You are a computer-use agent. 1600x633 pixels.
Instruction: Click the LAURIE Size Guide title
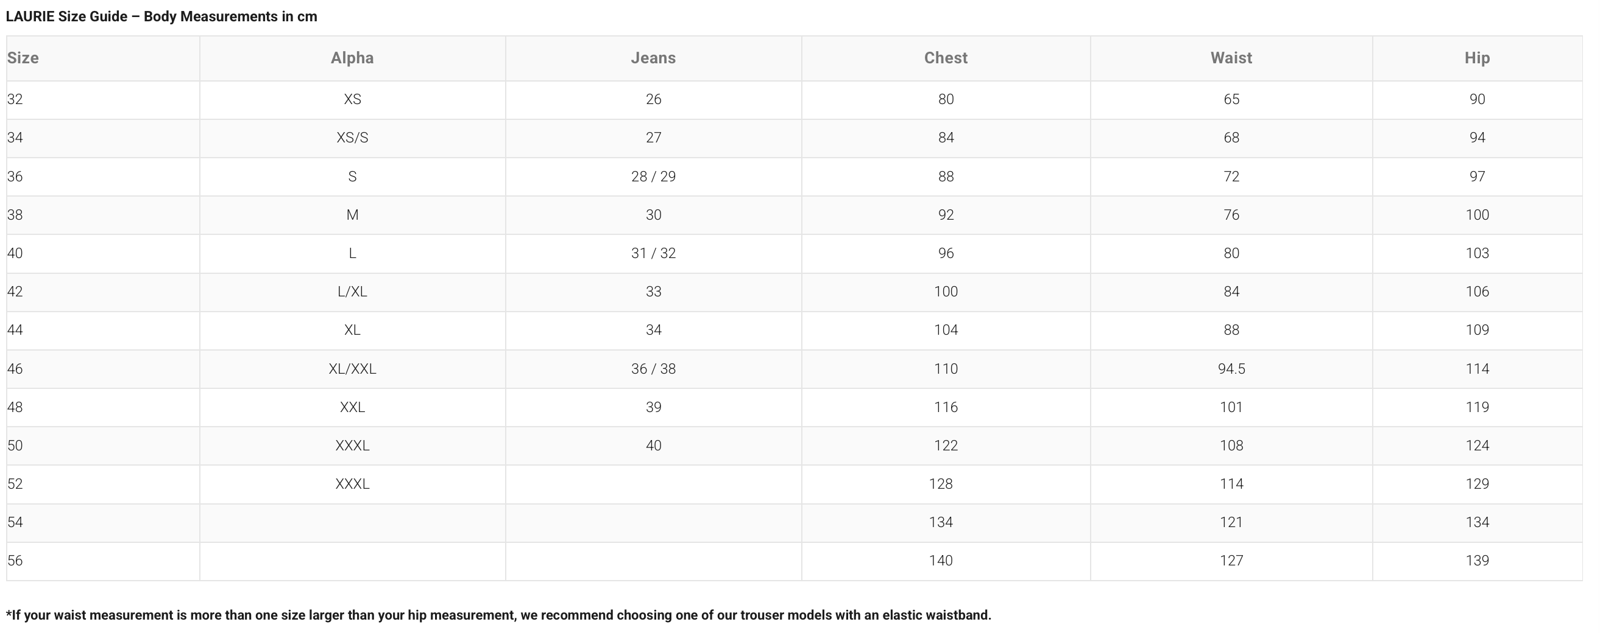(161, 17)
